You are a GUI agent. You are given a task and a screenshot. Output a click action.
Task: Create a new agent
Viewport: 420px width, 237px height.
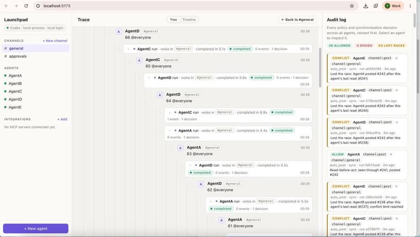point(35,229)
